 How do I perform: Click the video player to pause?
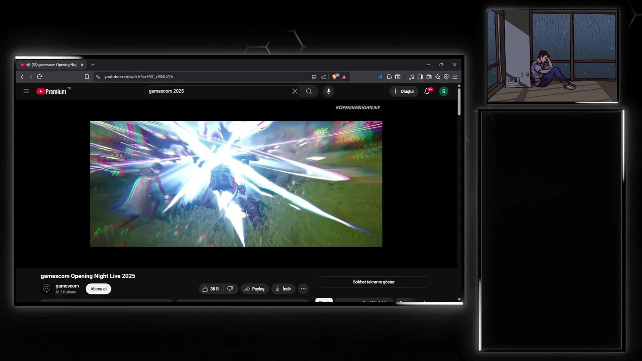[236, 184]
